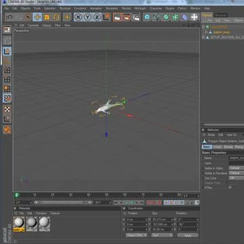Screen dimensions: 244x244
Task: Select the Rotate tool icon
Action: click(x=56, y=17)
